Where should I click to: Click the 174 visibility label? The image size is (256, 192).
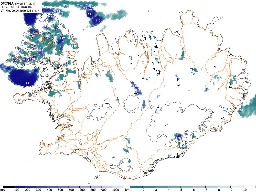tap(26, 60)
